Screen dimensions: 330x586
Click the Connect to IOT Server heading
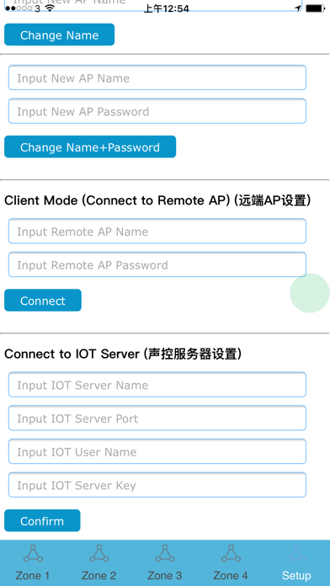pos(123,354)
